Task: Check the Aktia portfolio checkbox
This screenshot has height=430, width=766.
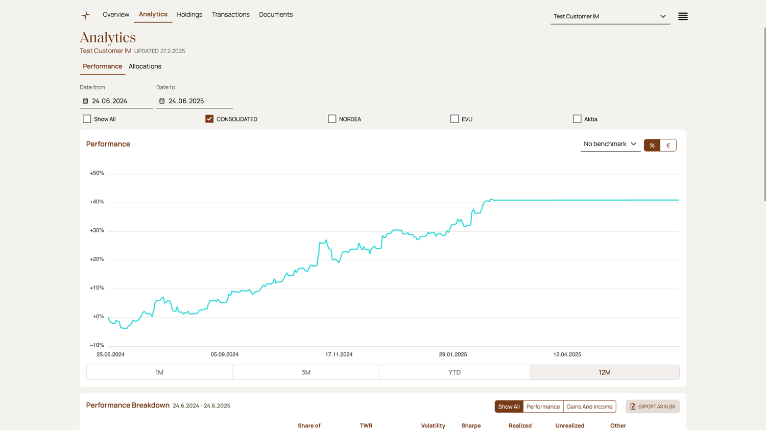Action: click(x=577, y=119)
